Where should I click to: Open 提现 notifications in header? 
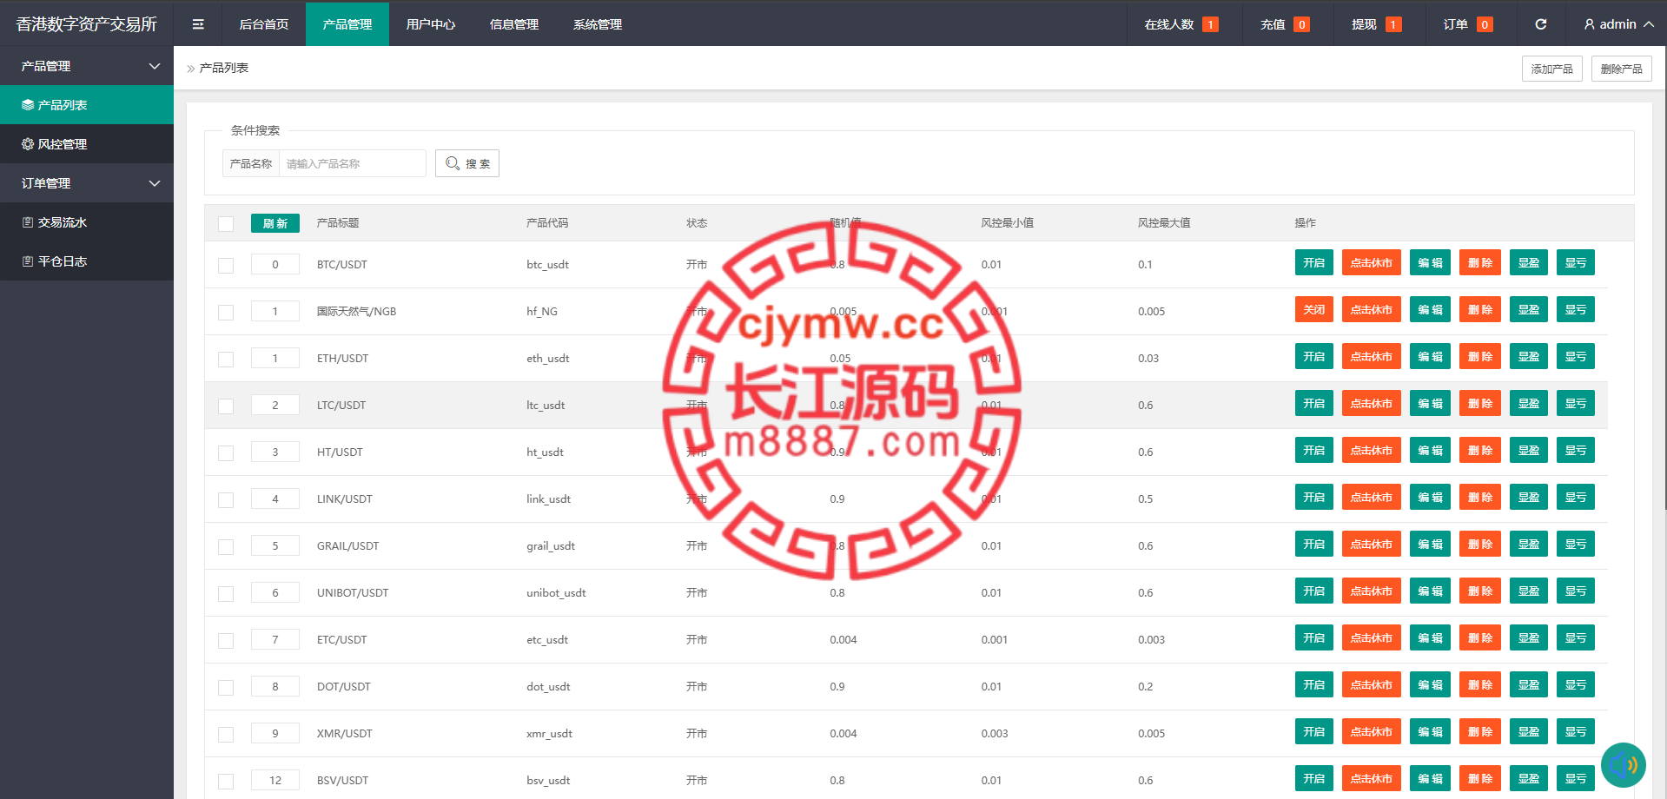(x=1377, y=24)
